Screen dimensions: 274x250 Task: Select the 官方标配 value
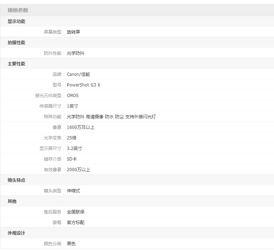coord(76,223)
